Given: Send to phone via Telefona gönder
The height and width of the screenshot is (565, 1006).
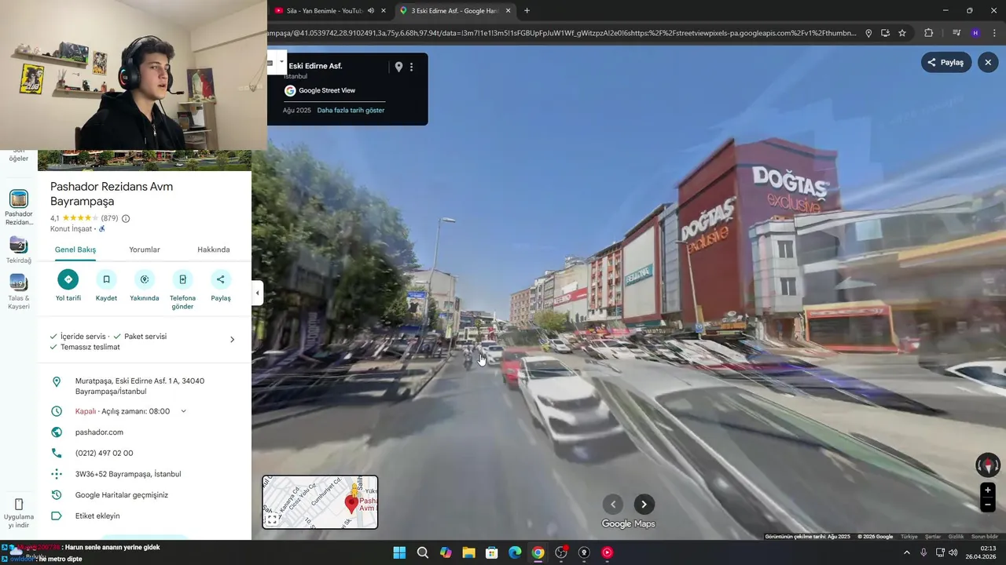Looking at the screenshot, I should pyautogui.click(x=182, y=279).
